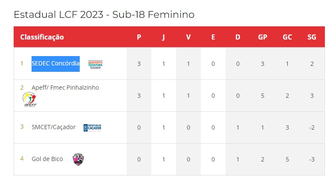Click the J games column header
The width and height of the screenshot is (333, 181).
pyautogui.click(x=164, y=37)
